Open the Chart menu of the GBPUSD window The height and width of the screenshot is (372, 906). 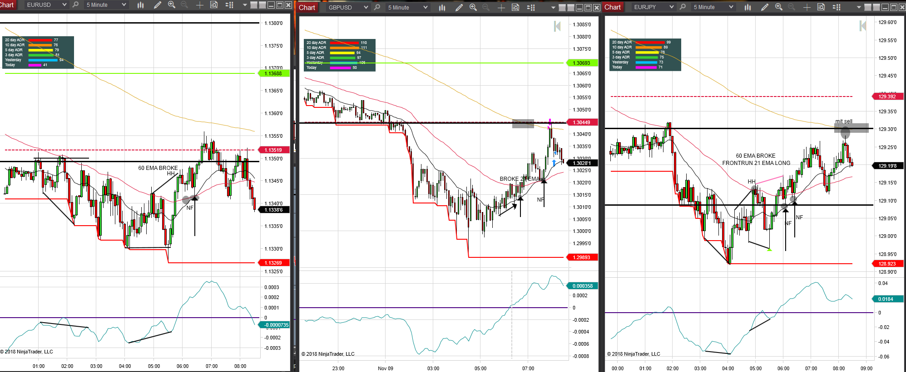point(307,7)
